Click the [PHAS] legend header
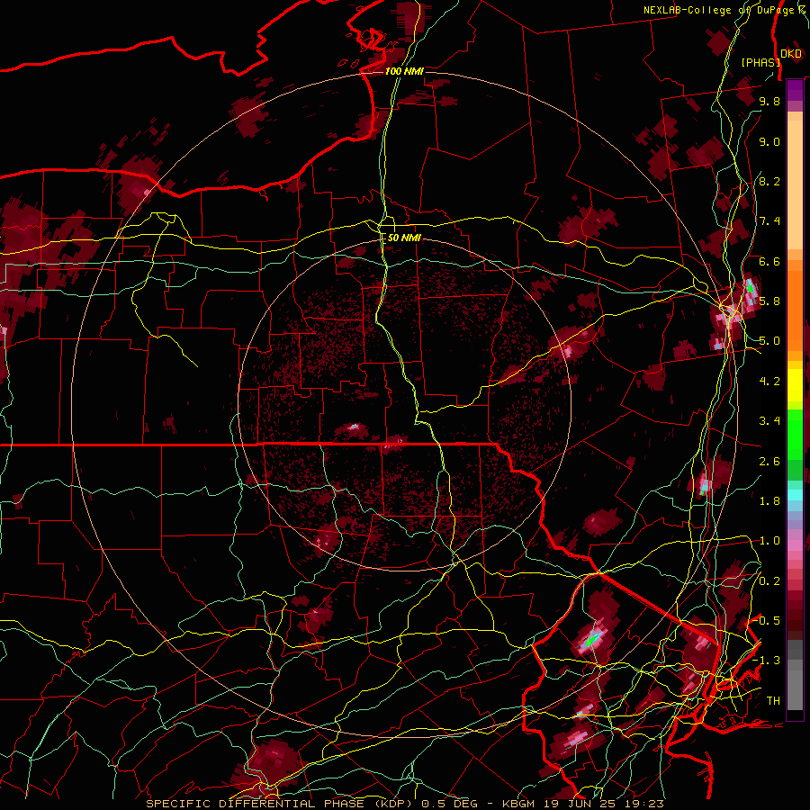The image size is (810, 810). 760,62
